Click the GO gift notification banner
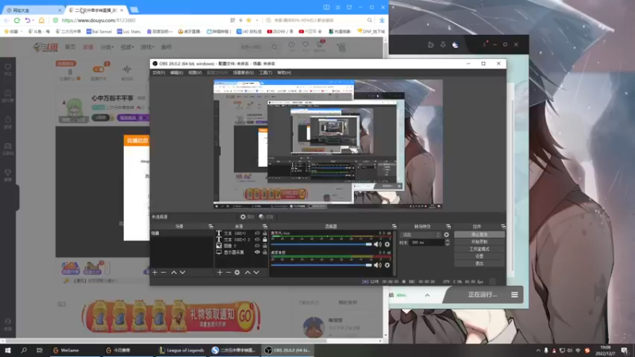Image resolution: width=635 pixels, height=357 pixels. click(x=171, y=317)
